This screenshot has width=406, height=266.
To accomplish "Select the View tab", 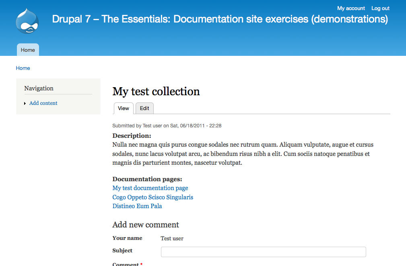I will [124, 108].
